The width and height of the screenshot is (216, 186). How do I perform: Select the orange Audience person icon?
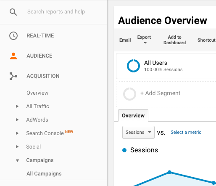(13, 56)
